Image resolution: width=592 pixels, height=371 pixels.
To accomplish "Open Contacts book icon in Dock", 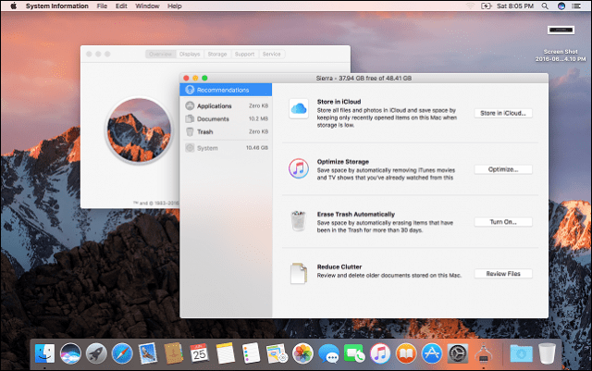I will (x=174, y=353).
